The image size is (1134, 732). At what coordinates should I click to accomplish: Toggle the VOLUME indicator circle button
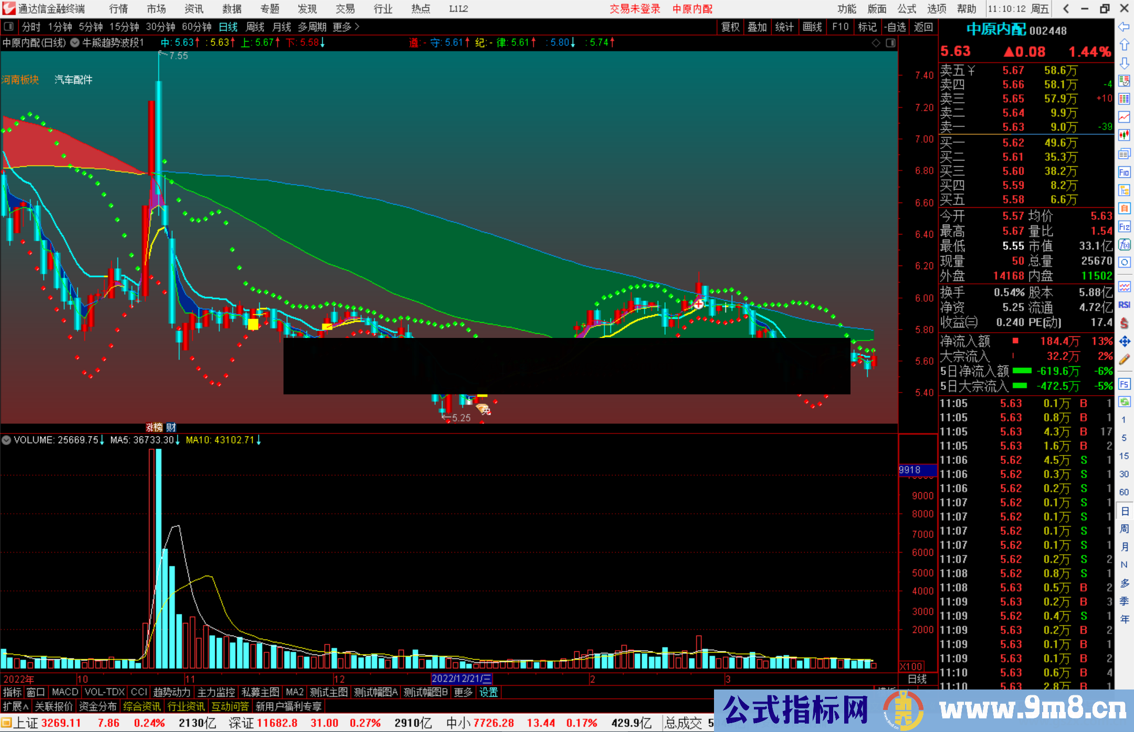[6, 440]
